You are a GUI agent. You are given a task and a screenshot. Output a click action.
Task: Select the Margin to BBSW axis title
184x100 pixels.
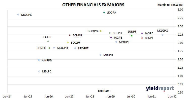(170, 5)
